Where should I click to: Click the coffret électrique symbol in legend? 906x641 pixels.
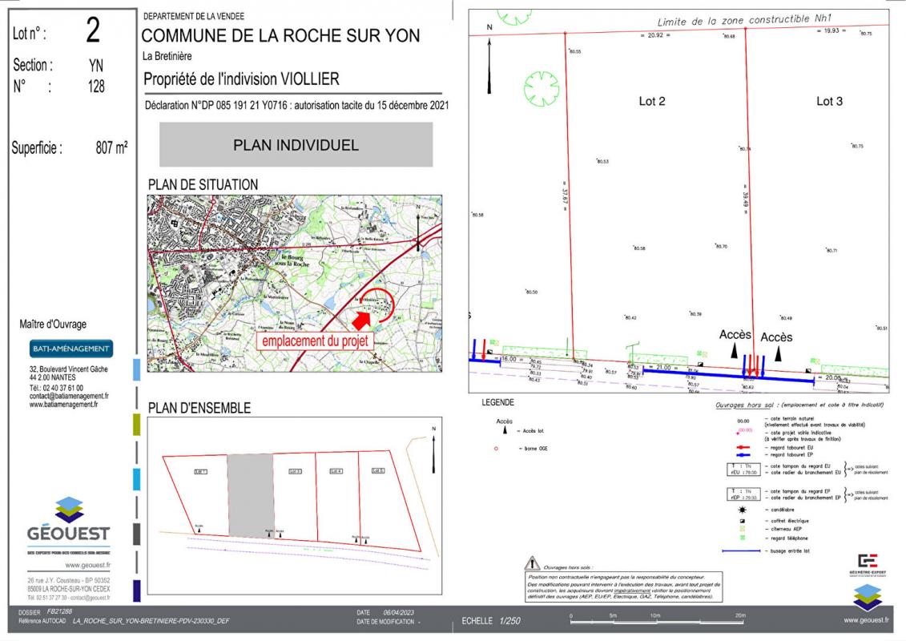tap(742, 519)
